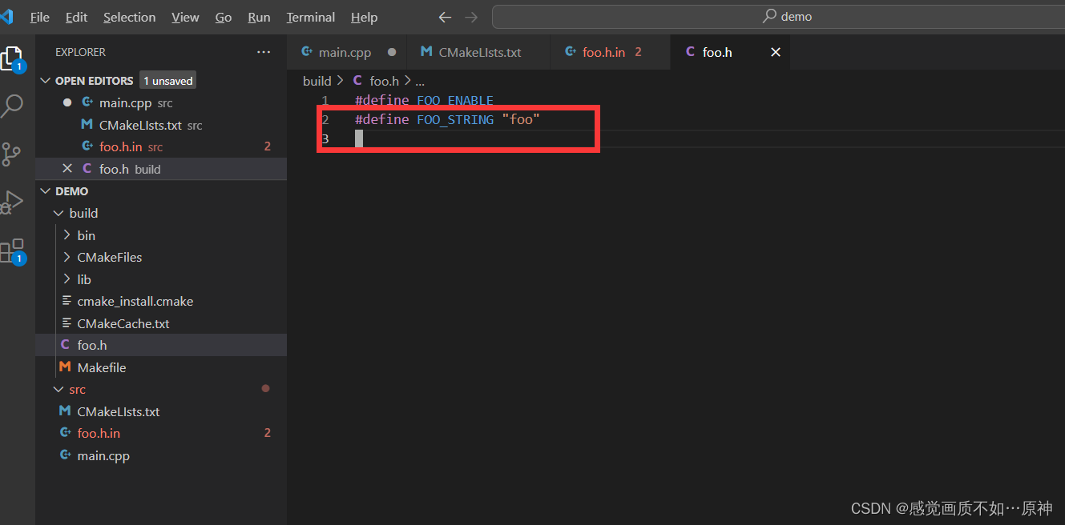
Task: Close the foo.h editor from Open Editors
Action: pyautogui.click(x=67, y=169)
